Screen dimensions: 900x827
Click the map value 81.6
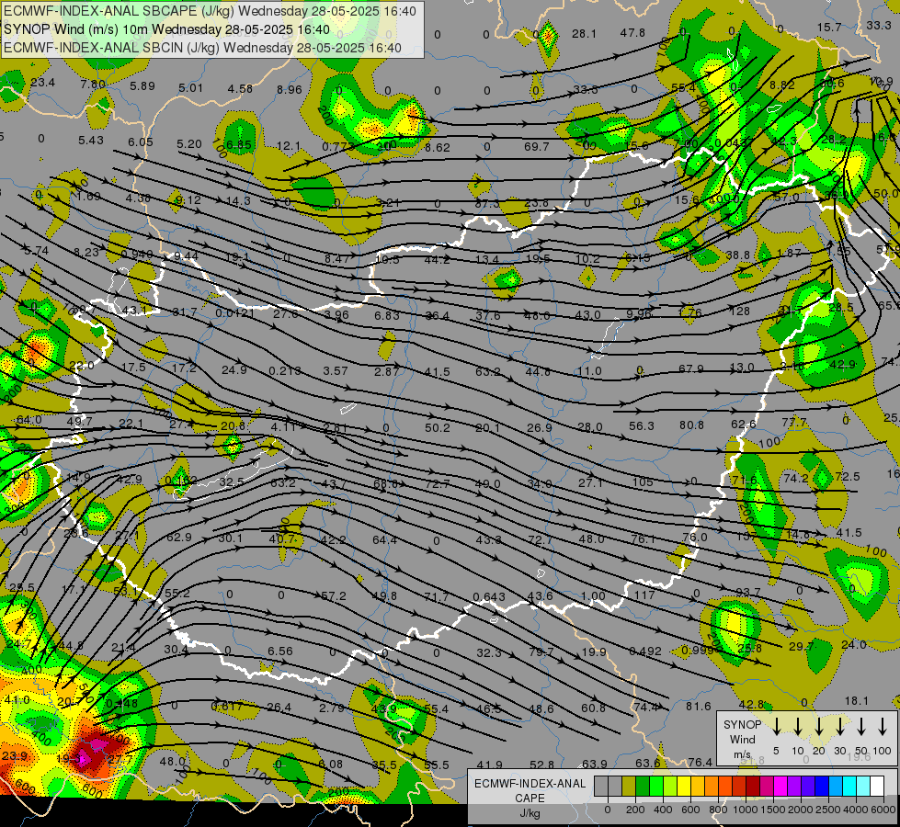699,707
